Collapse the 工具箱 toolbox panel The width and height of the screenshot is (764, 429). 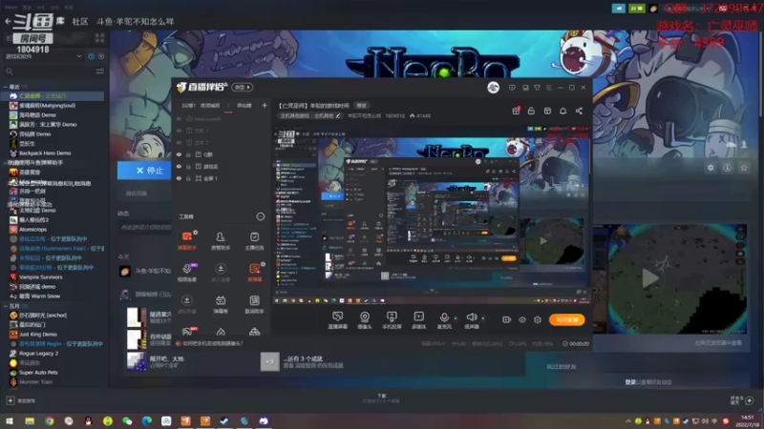point(261,216)
